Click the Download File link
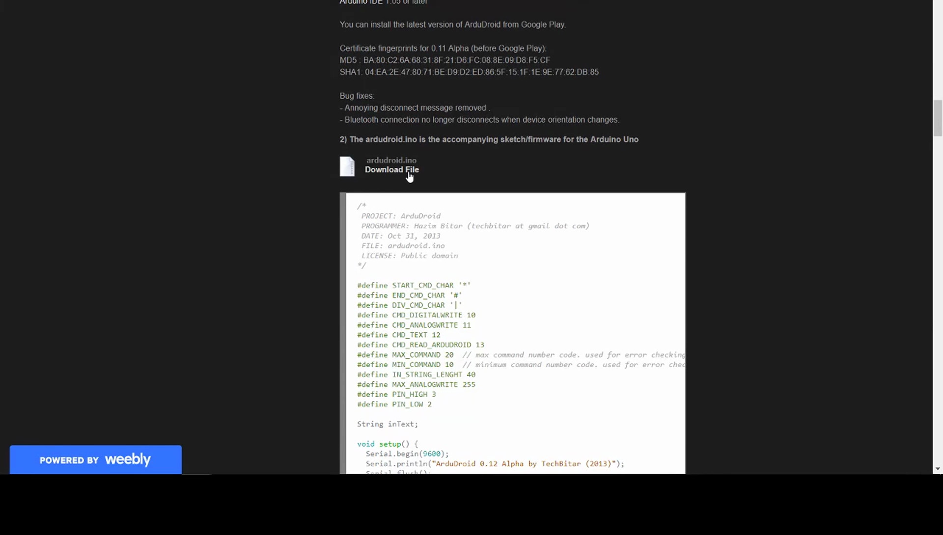 pos(392,170)
